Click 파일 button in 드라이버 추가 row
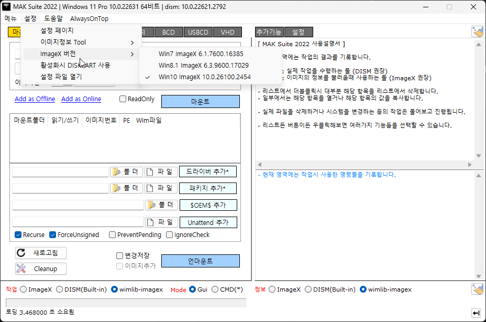Screen dimensions: 486x322 tap(161, 171)
